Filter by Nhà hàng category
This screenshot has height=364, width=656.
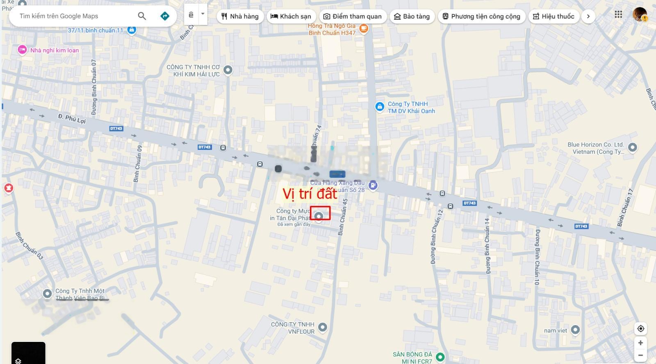[x=240, y=16]
